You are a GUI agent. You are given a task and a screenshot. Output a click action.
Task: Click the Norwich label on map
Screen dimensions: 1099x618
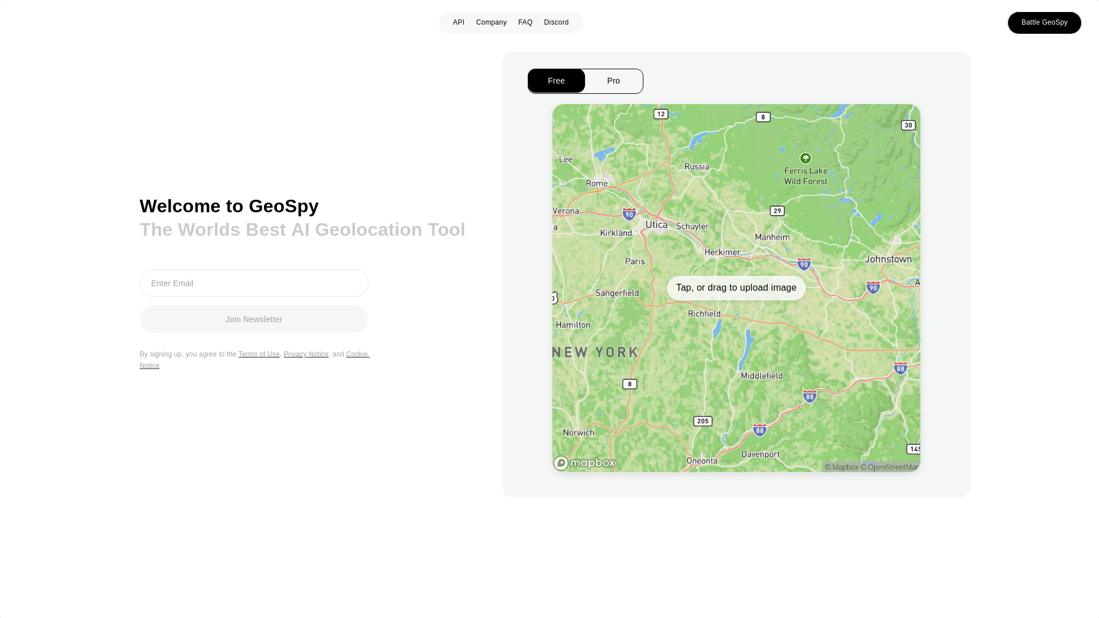click(579, 433)
